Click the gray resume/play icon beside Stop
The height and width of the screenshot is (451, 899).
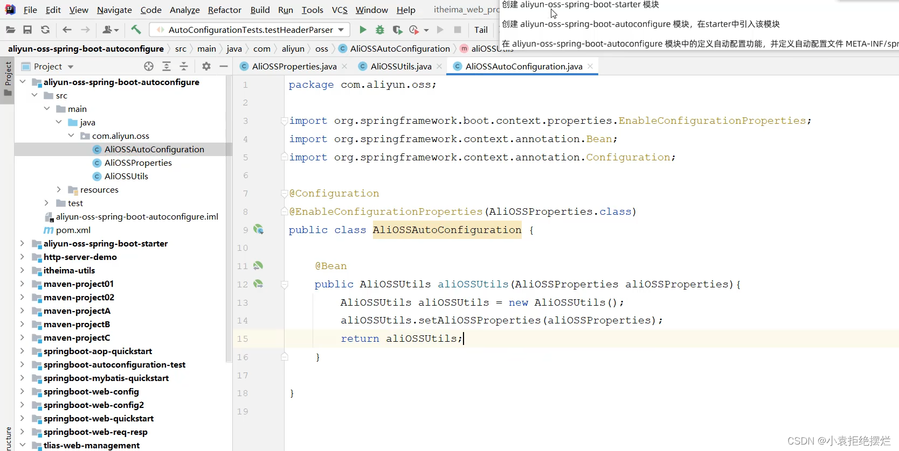pyautogui.click(x=440, y=30)
